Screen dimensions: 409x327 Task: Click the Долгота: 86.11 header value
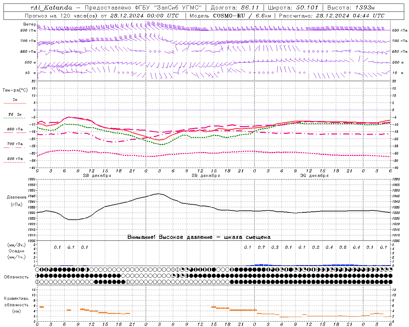tap(235, 8)
